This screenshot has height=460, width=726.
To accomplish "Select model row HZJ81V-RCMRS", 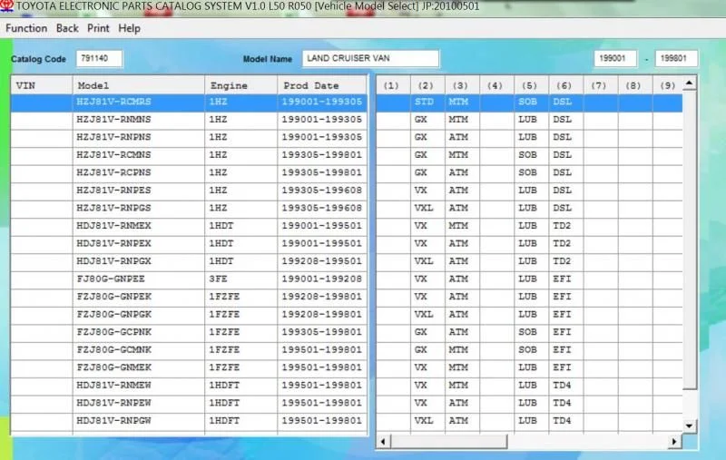I will tap(190, 103).
